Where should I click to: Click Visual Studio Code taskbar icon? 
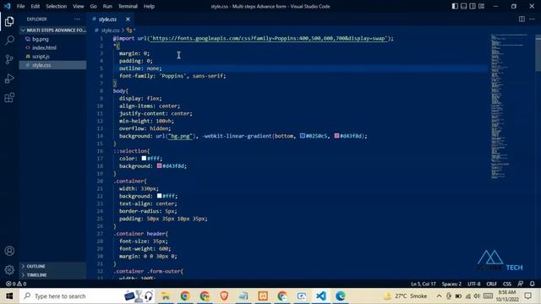click(x=321, y=296)
